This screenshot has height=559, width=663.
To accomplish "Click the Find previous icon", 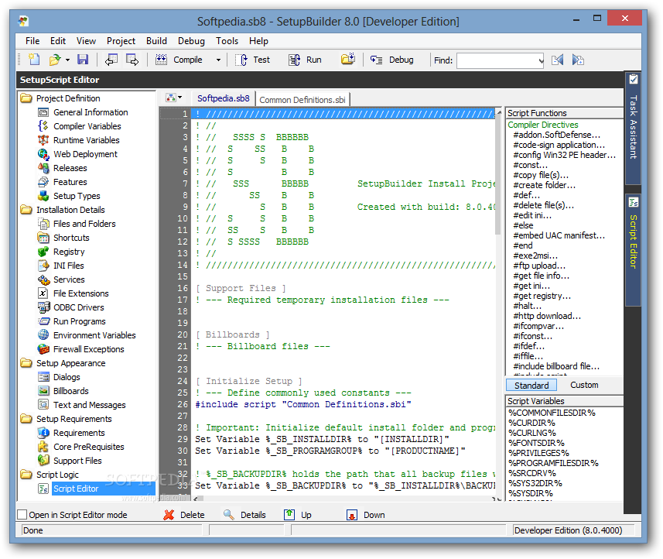I will click(x=558, y=60).
